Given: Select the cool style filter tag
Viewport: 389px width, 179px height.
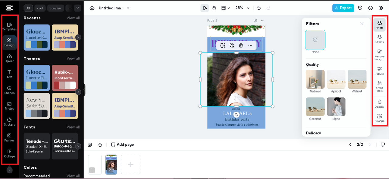Looking at the screenshot, I should coord(40,8).
